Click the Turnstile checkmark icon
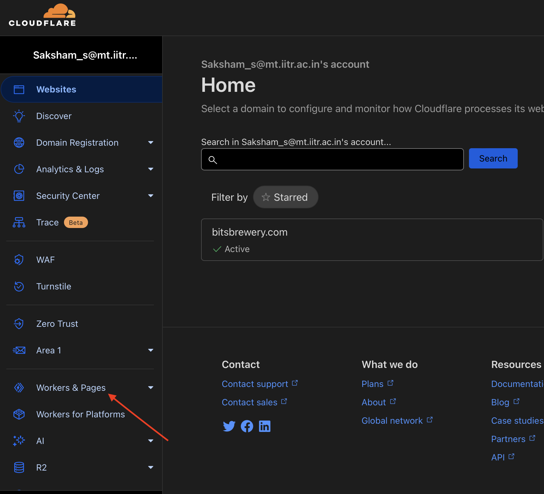This screenshot has width=544, height=494. point(19,287)
